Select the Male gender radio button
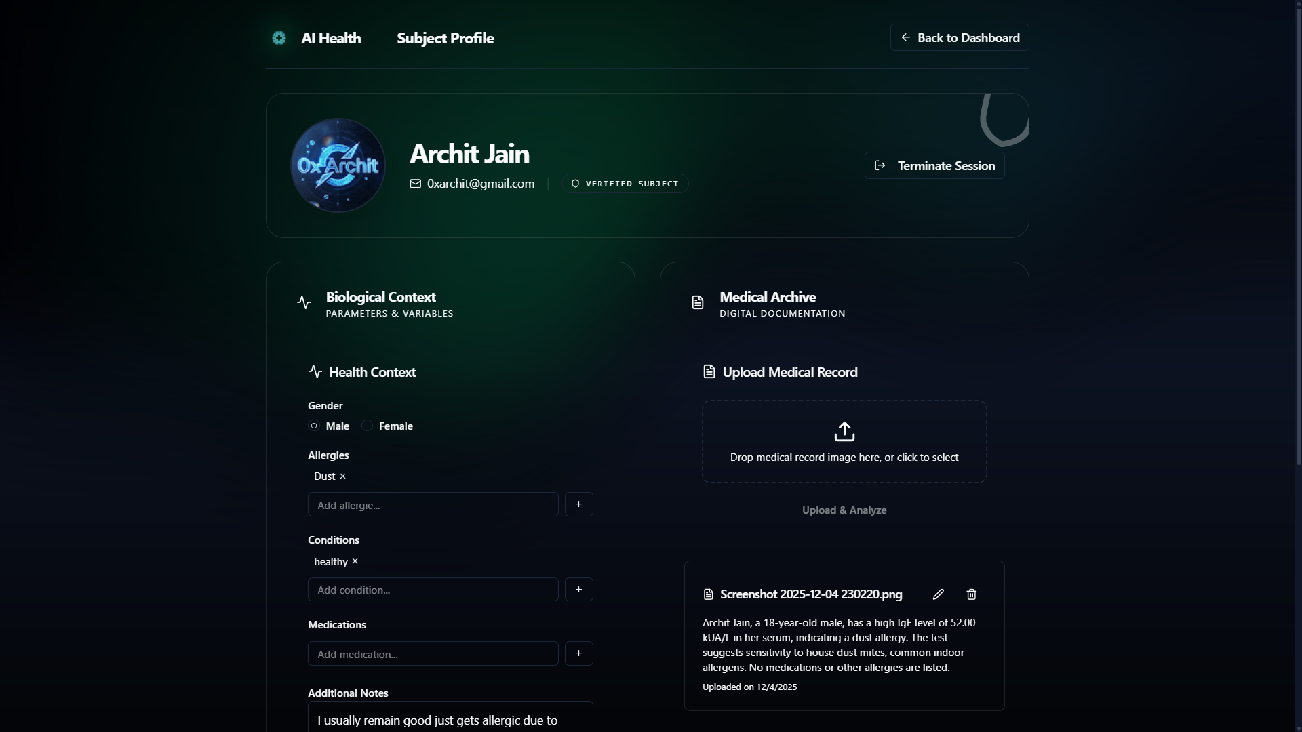 (314, 426)
